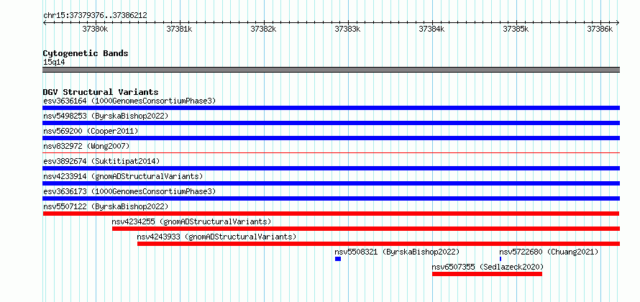640x302 pixels.
Task: Click the thin red line of nsv832972
Action: [331, 152]
